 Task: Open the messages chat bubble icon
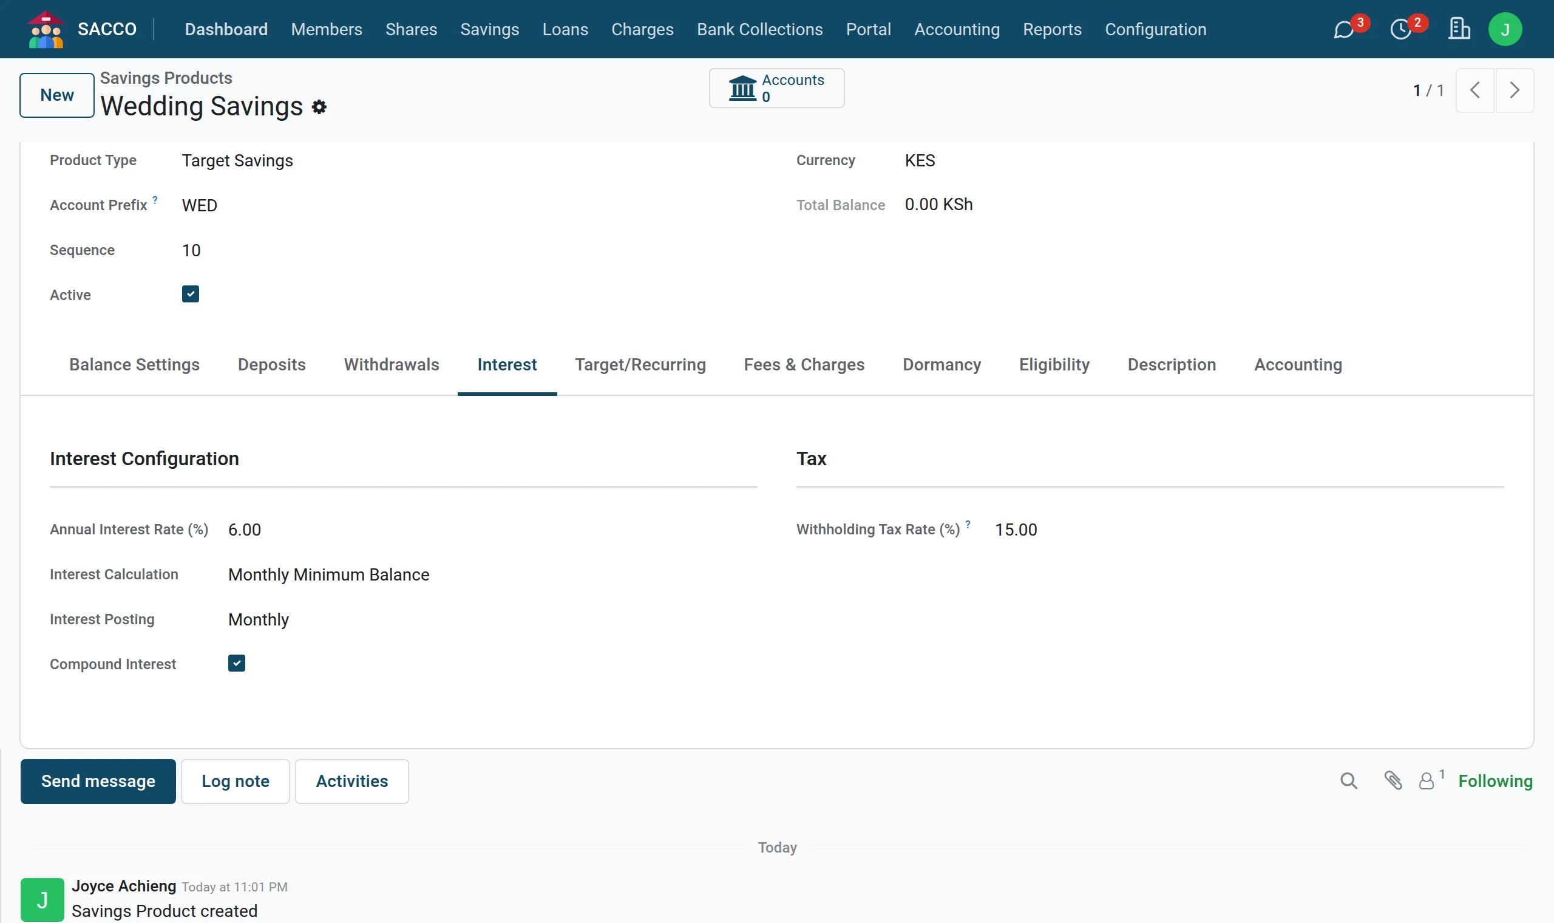(x=1344, y=29)
